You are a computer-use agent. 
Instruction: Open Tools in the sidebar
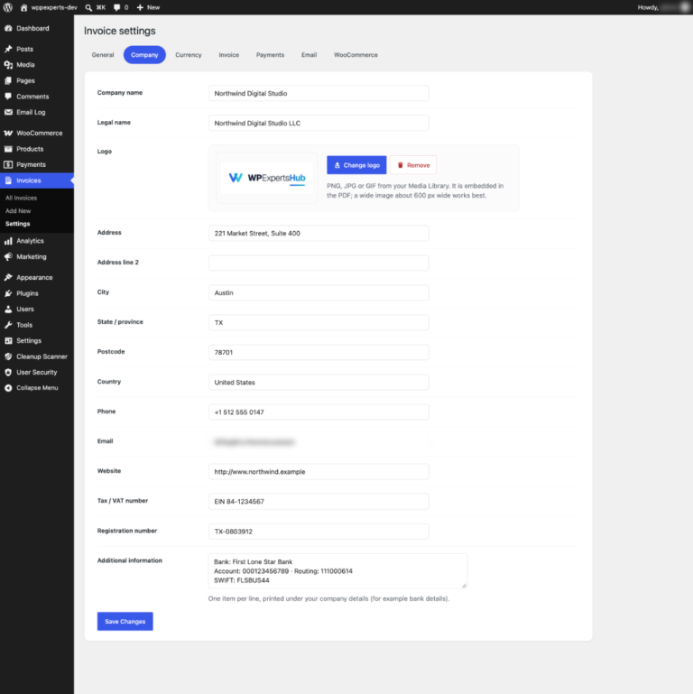(x=37, y=325)
